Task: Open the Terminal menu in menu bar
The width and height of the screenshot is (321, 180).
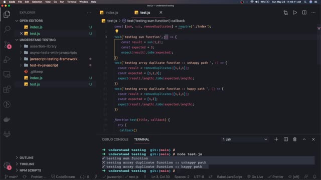Action: 72,2
